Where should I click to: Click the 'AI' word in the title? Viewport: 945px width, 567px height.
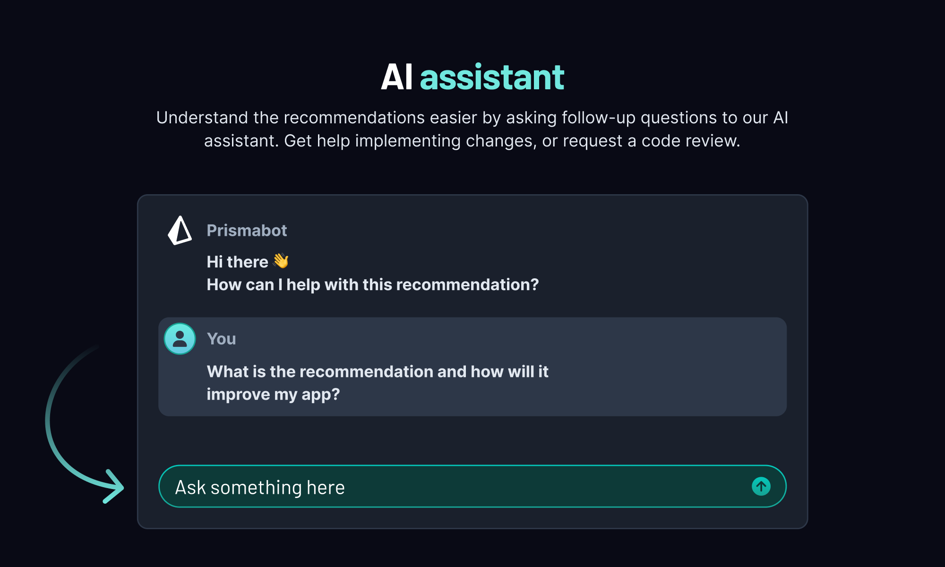pos(397,77)
